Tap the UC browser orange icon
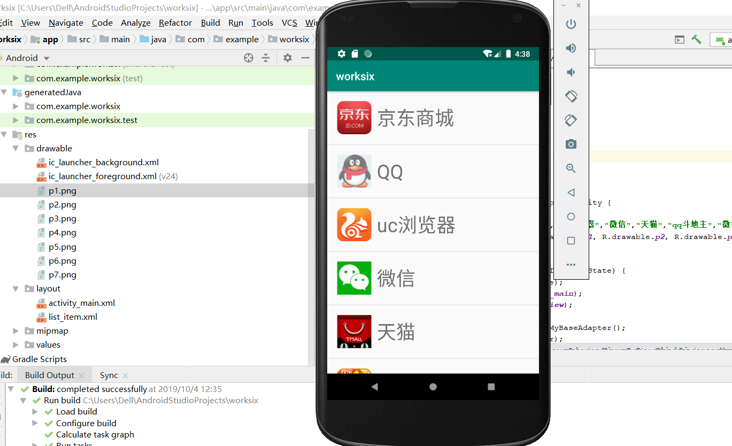The image size is (732, 446). tap(354, 225)
